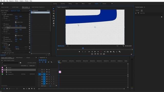
Task: Open the Program monitor button editor plus
Action: tap(131, 54)
